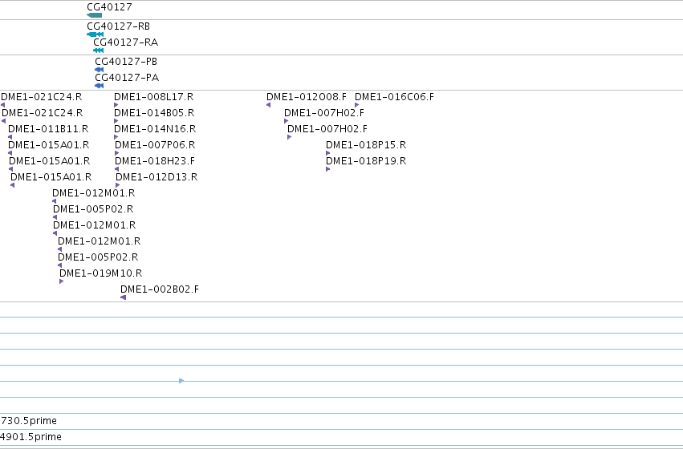The width and height of the screenshot is (683, 449).
Task: Click the purple arrow under DME1-016C06.F
Action: tap(356, 105)
